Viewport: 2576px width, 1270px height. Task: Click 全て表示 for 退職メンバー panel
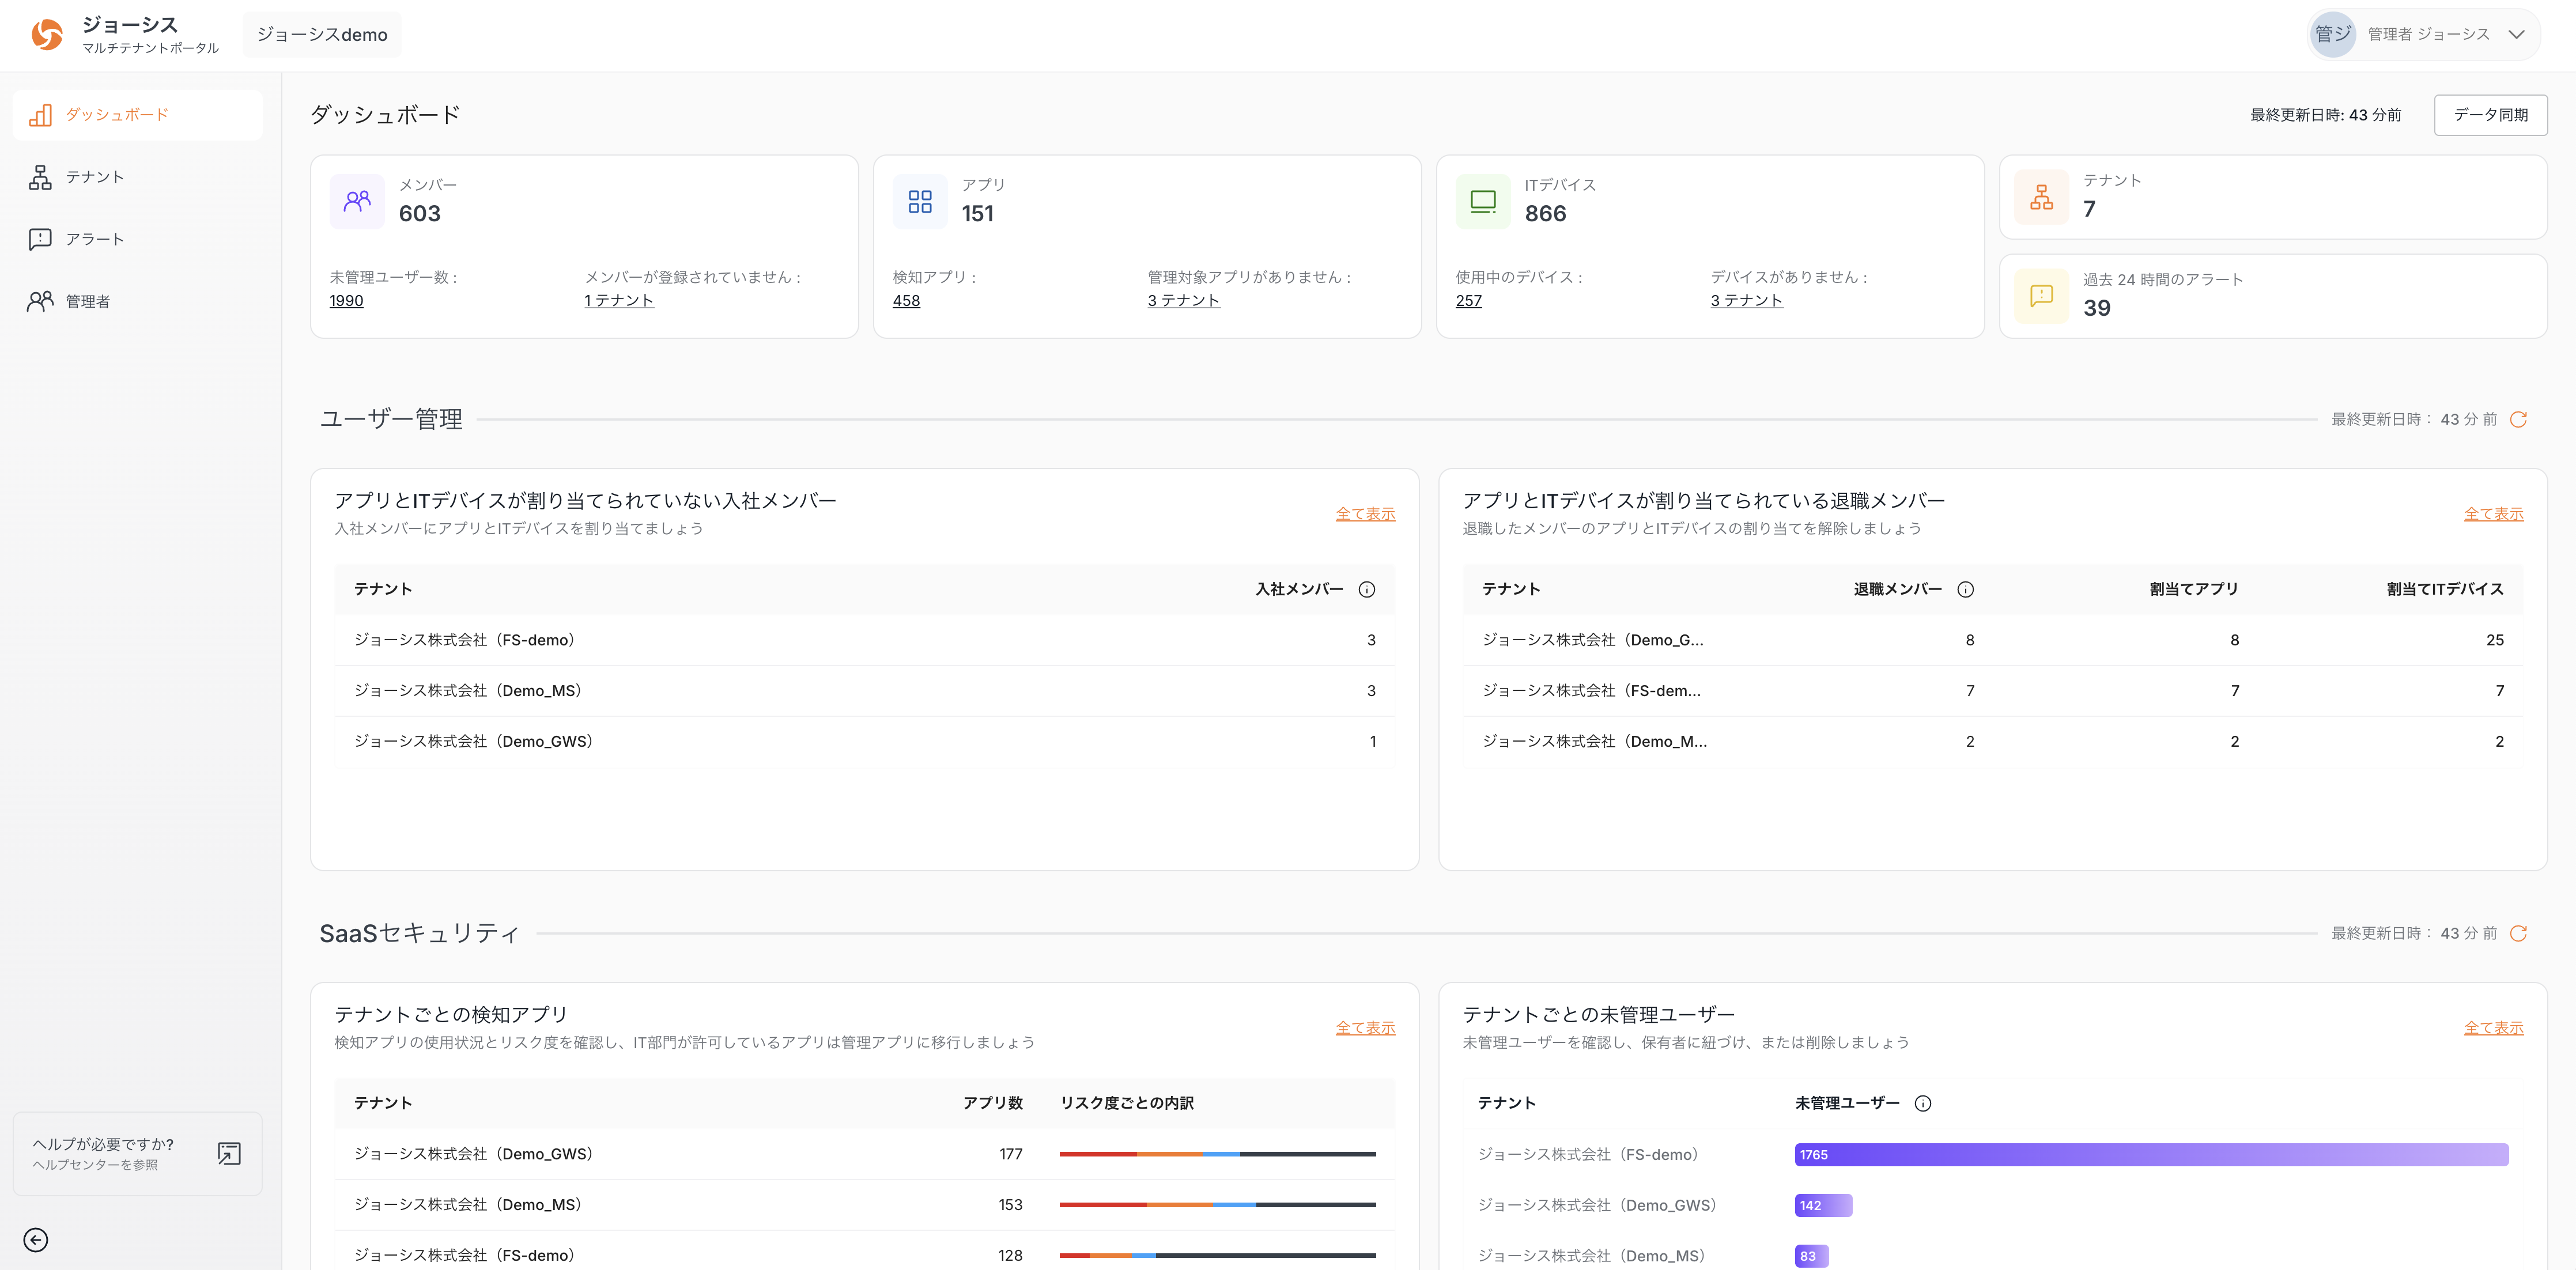tap(2493, 514)
